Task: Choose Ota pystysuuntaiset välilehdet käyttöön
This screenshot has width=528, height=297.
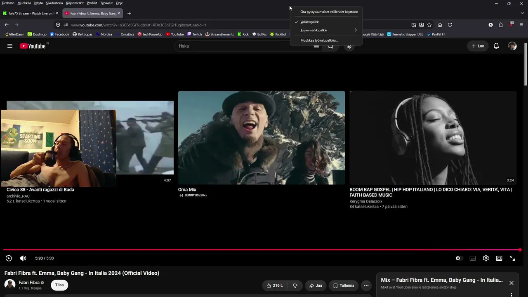Action: click(326, 12)
